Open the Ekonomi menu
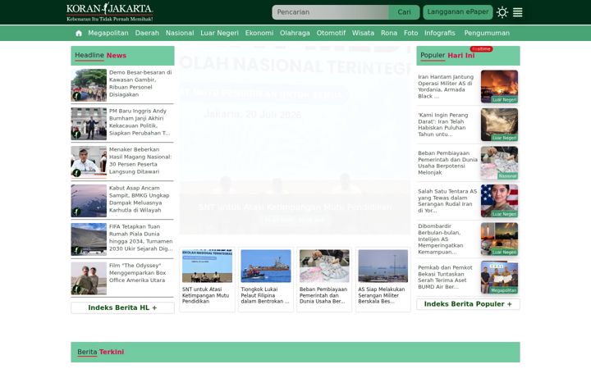 pos(259,33)
